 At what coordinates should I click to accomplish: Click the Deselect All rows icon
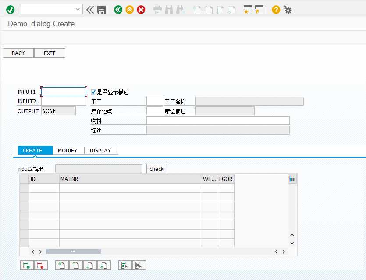(x=139, y=265)
